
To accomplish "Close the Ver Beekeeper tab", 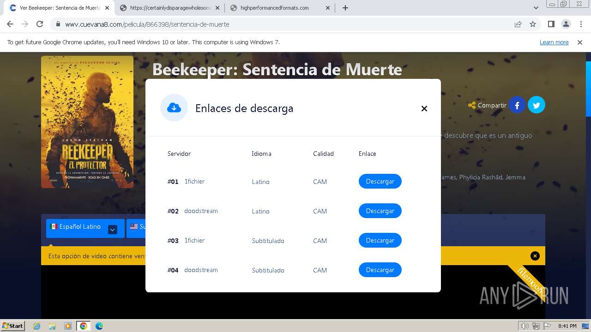I will (107, 8).
